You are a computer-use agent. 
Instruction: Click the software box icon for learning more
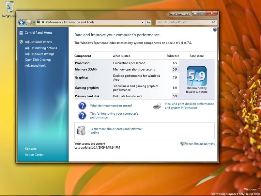[x=82, y=131]
